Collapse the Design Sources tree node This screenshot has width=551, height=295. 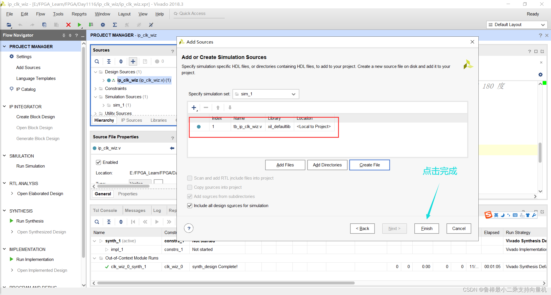[96, 72]
